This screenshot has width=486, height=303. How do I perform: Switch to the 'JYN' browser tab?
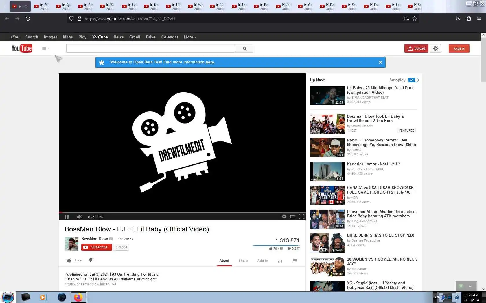tap(284, 6)
